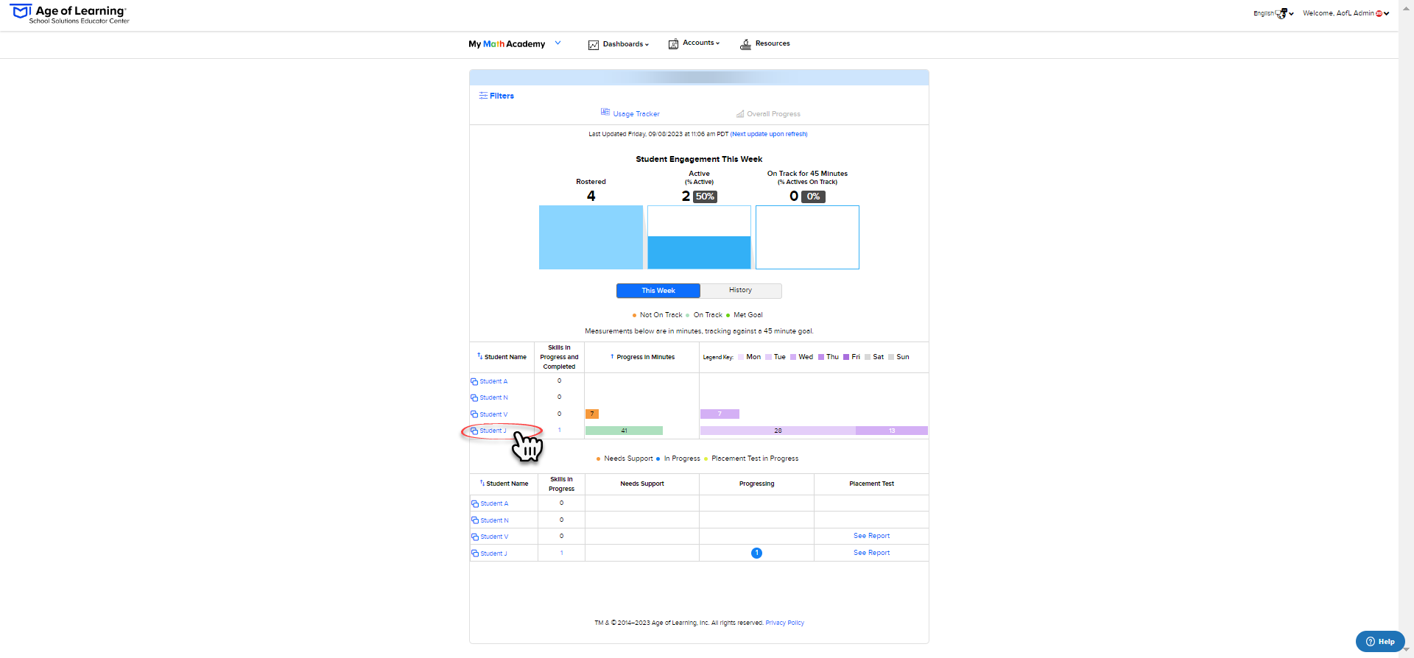The width and height of the screenshot is (1414, 658).
Task: Open the Privacy Policy link
Action: click(784, 623)
